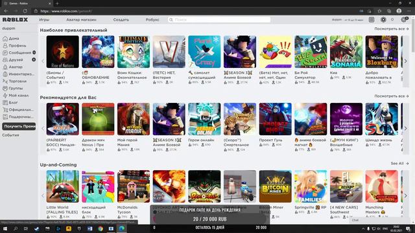Open the Springville RP game title

[310, 207]
